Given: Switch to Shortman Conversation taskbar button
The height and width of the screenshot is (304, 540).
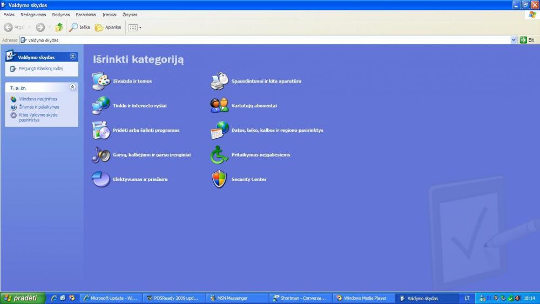Looking at the screenshot, I should click(300, 298).
